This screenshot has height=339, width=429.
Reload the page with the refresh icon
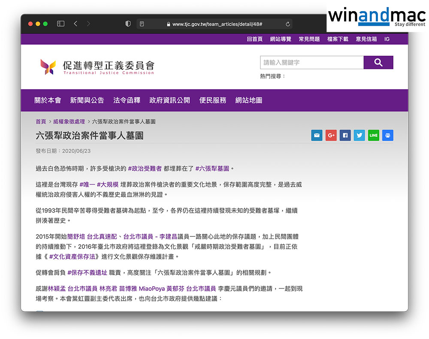(288, 24)
